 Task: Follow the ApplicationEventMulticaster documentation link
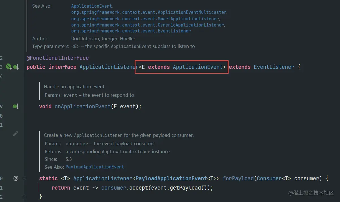[x=149, y=12]
